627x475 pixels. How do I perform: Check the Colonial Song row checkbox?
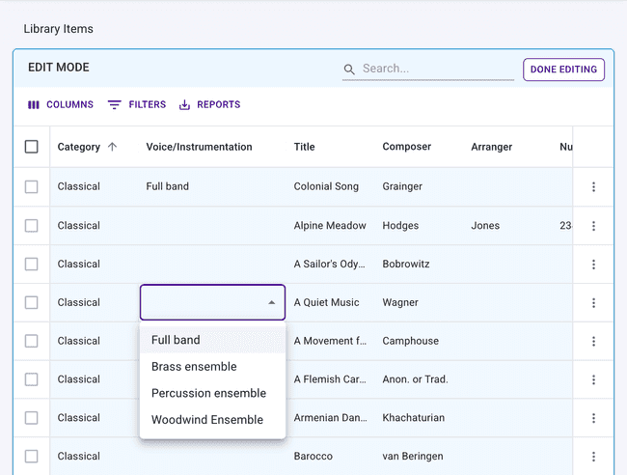pos(32,186)
